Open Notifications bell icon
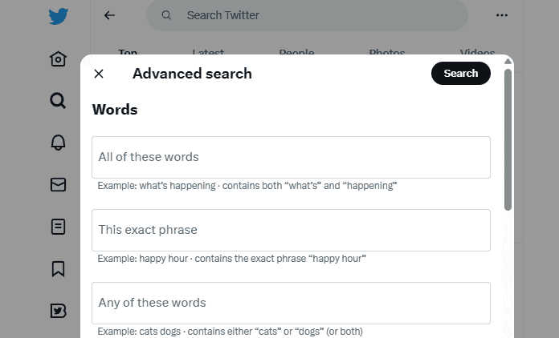Viewport: 559px width, 338px height. point(58,143)
